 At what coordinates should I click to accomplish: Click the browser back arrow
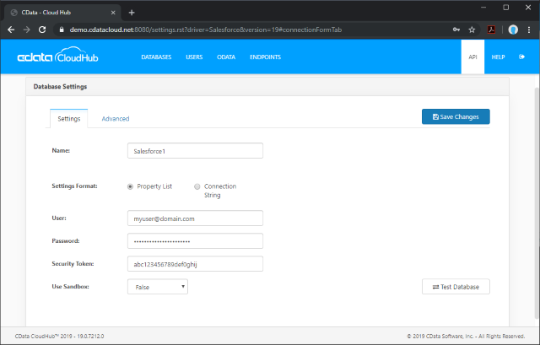(11, 30)
